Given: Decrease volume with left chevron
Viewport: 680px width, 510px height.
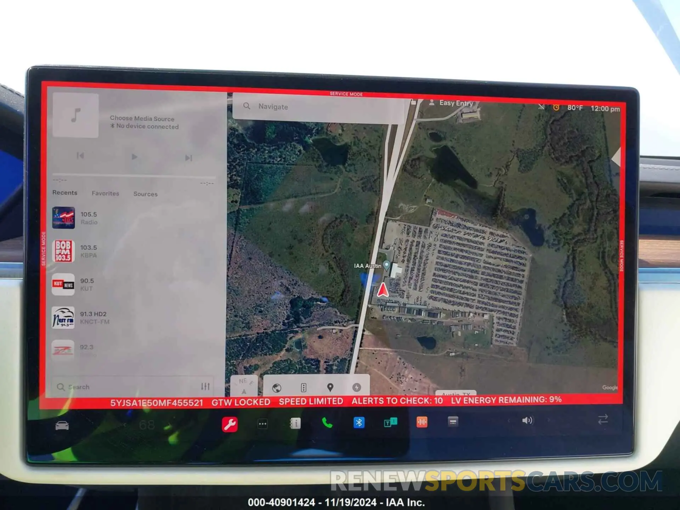Looking at the screenshot, I should tap(509, 421).
